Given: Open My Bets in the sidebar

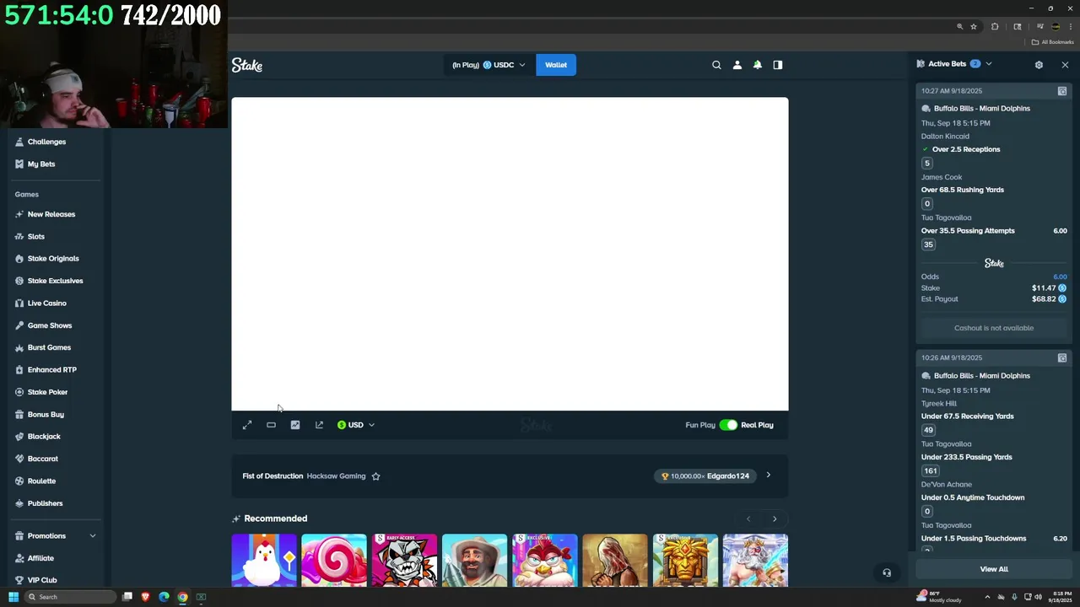Looking at the screenshot, I should pos(41,164).
